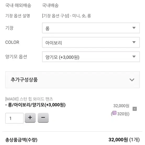Increase quantity with the plus button
Image resolution: width=145 pixels, height=145 pixels.
tap(30, 118)
